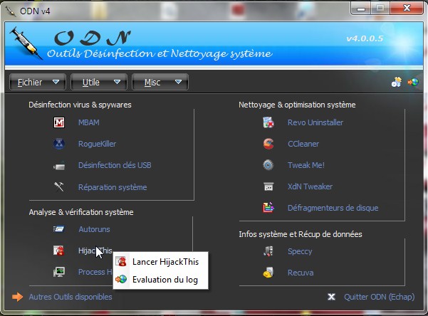The height and width of the screenshot is (316, 428).
Task: Click the syringe ODN logo in banner
Action: (26, 43)
